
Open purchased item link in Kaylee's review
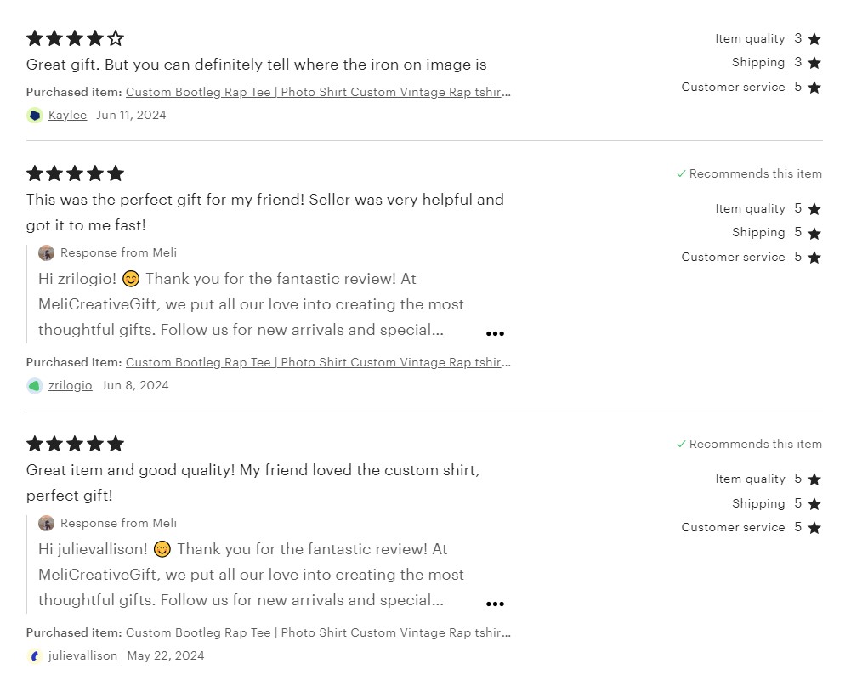pyautogui.click(x=318, y=93)
